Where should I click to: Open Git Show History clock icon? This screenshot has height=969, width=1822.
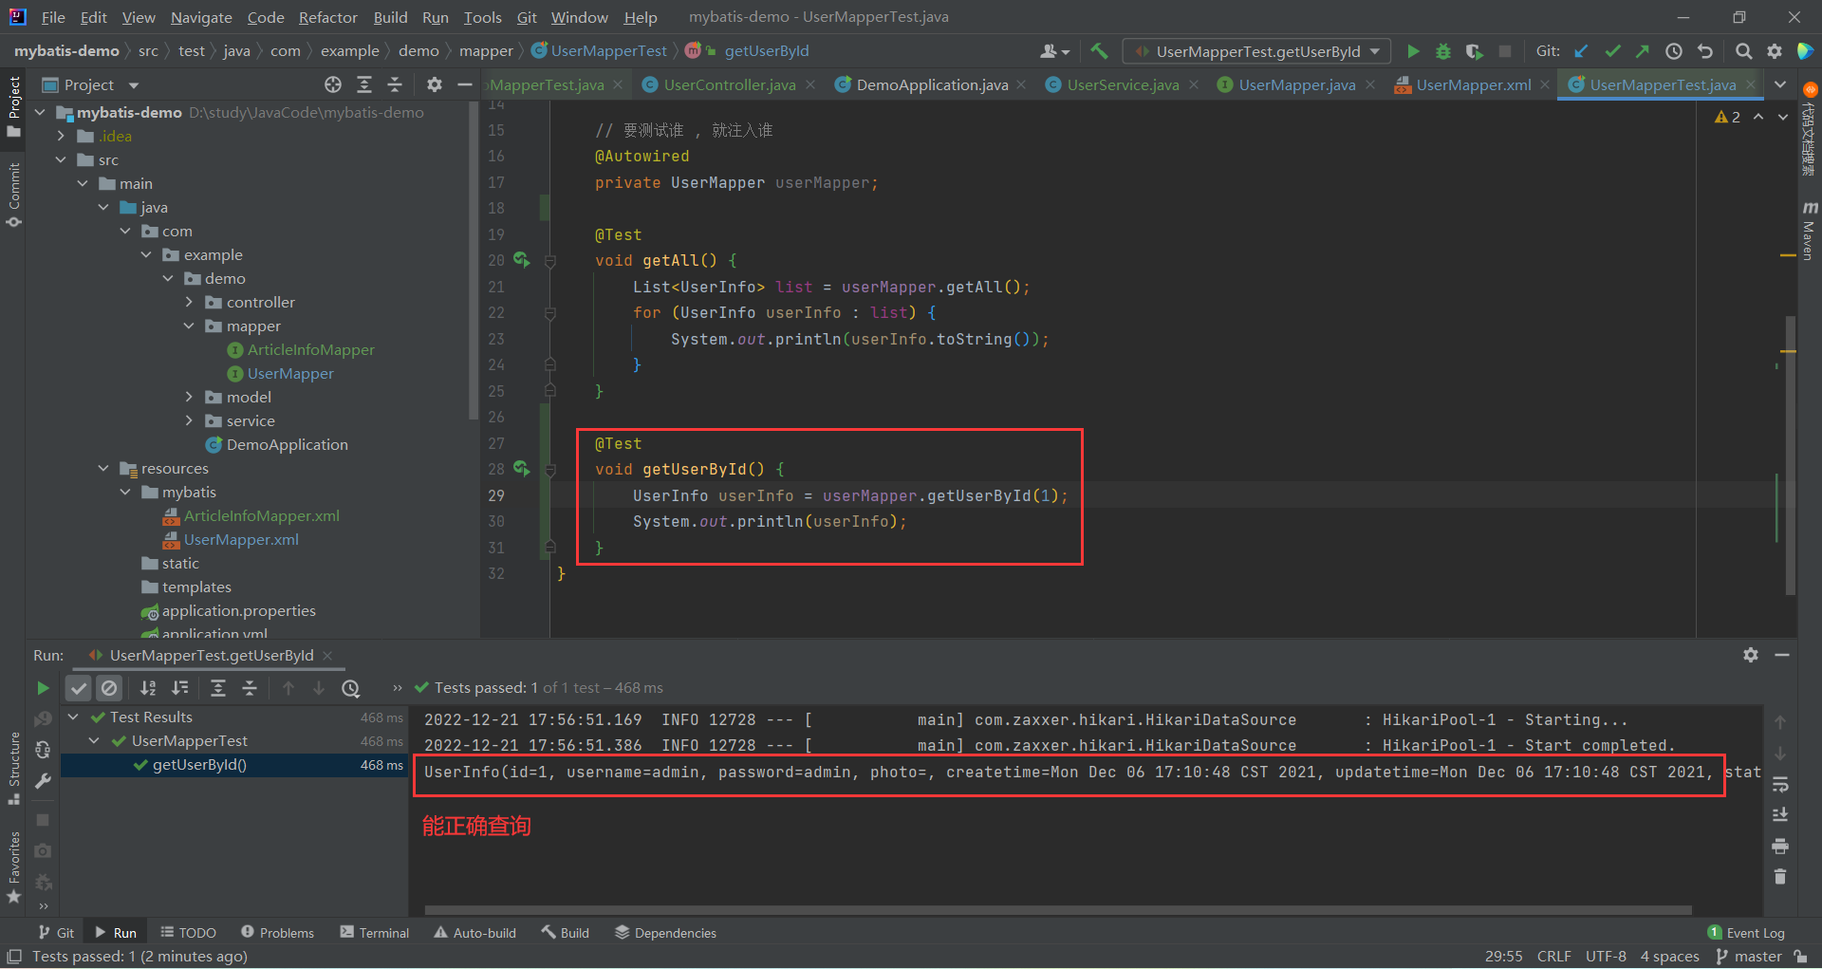click(x=1674, y=51)
